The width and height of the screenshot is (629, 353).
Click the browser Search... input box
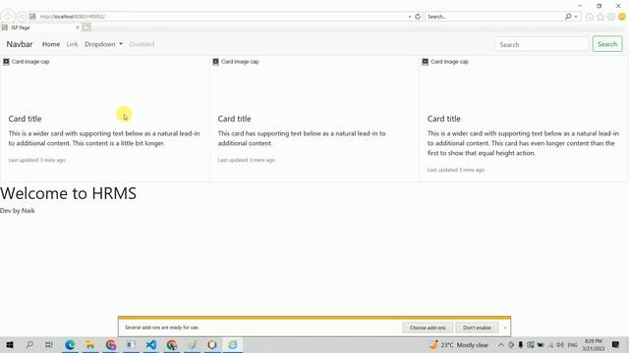pyautogui.click(x=494, y=17)
